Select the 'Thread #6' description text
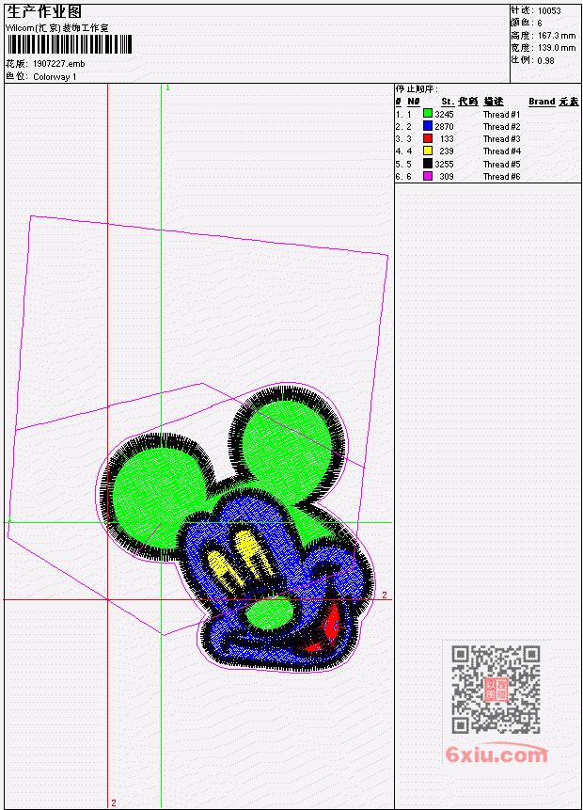This screenshot has height=810, width=583. [x=501, y=177]
